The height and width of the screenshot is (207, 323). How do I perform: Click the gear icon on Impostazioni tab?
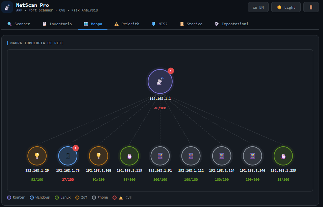[217, 24]
